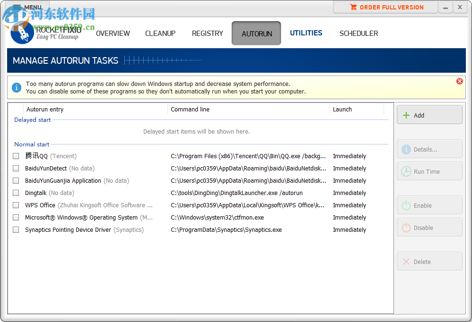Check the BaiduYunDetect entry checkbox

16,168
